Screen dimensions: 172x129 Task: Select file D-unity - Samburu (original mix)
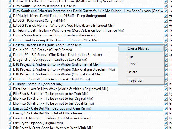coord(38,84)
